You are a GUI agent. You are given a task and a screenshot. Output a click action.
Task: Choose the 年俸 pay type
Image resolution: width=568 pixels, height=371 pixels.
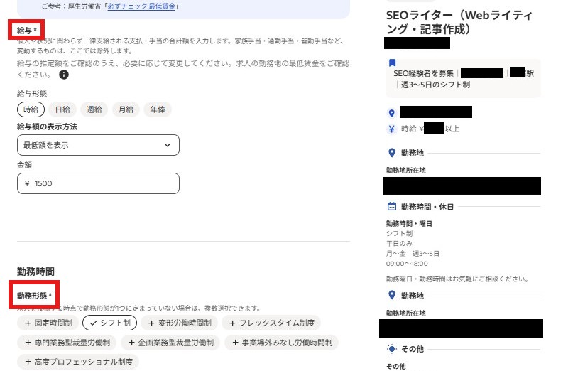point(158,109)
